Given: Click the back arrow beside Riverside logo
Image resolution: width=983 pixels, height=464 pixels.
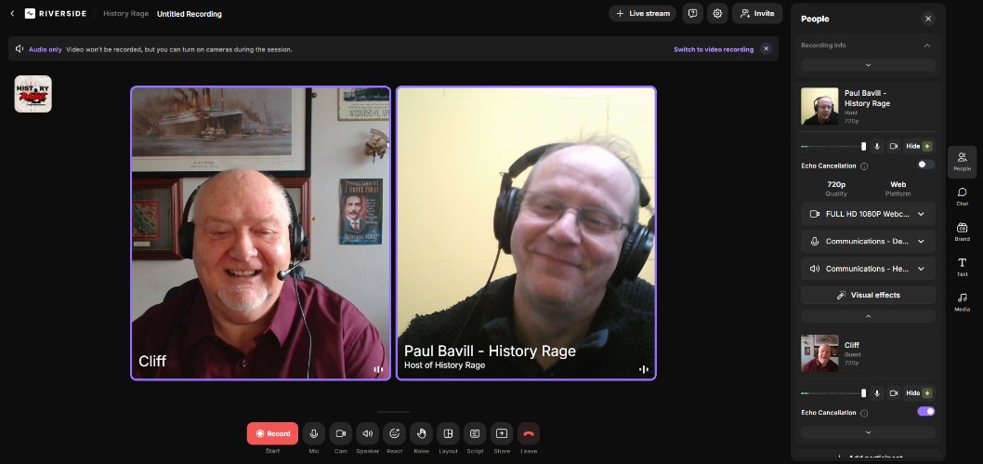Looking at the screenshot, I should (x=12, y=13).
